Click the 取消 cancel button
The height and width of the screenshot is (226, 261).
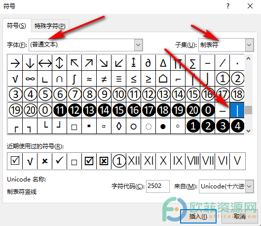[x=239, y=216]
